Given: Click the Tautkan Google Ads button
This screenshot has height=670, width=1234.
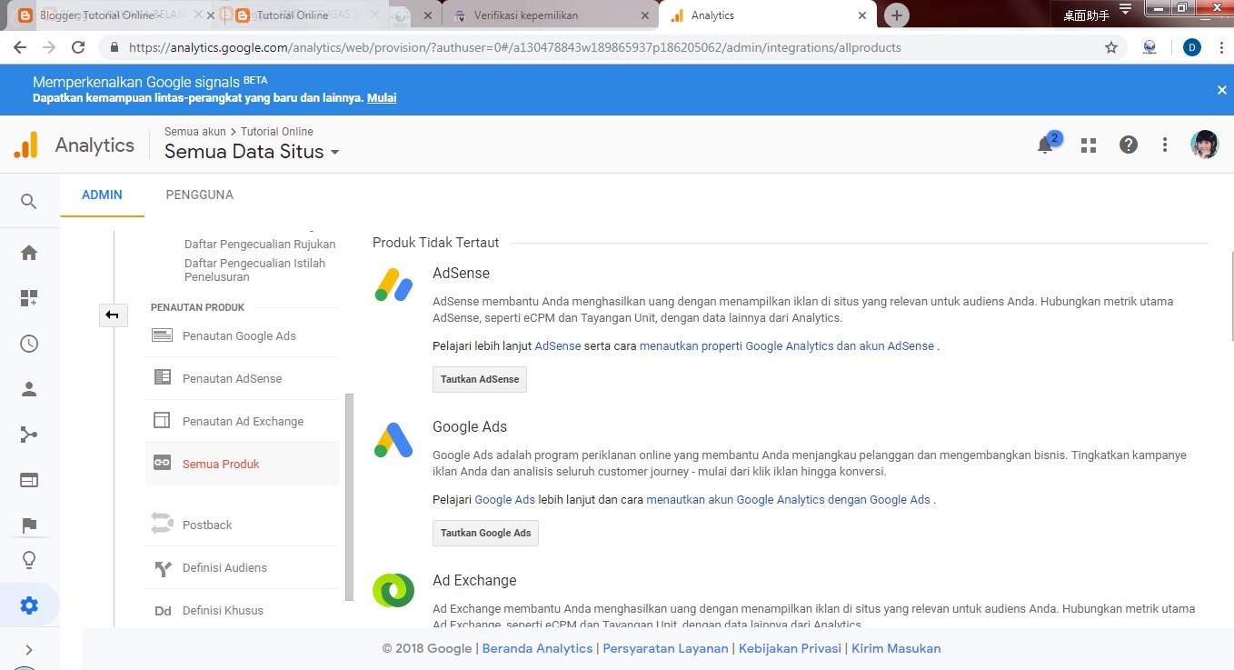Looking at the screenshot, I should pyautogui.click(x=485, y=533).
